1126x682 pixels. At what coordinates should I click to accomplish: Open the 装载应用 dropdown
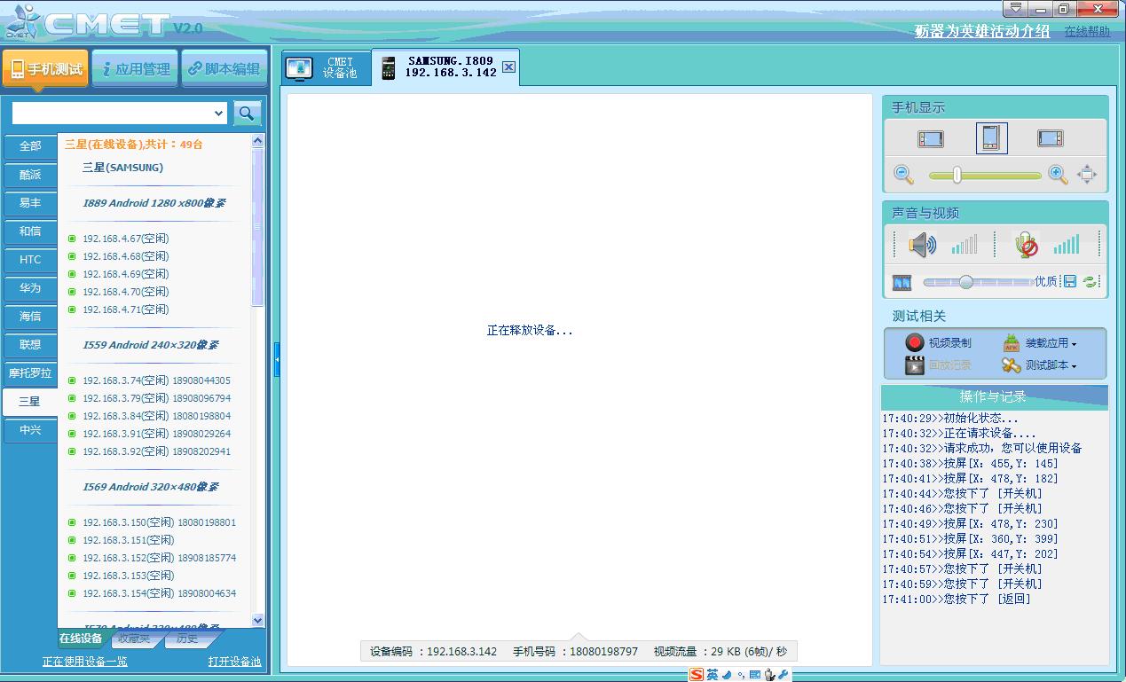pyautogui.click(x=1039, y=342)
